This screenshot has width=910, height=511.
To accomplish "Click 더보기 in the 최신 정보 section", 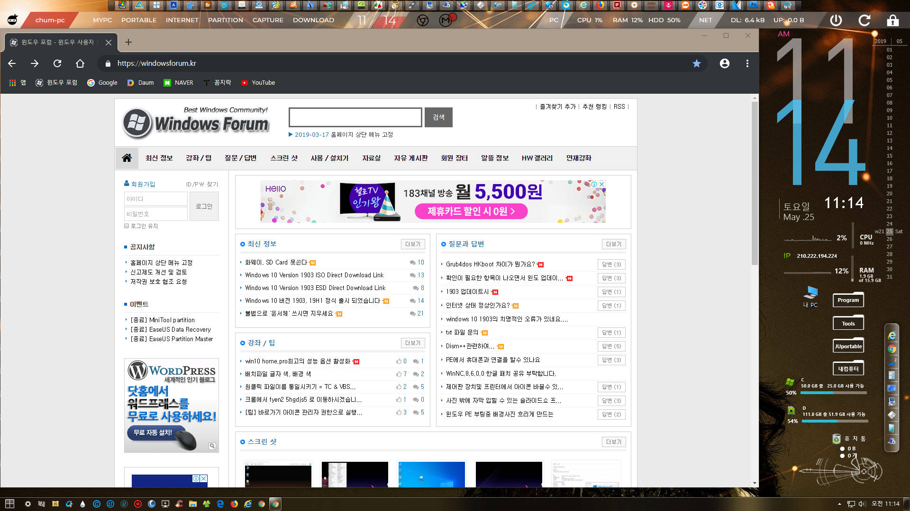I will 413,244.
